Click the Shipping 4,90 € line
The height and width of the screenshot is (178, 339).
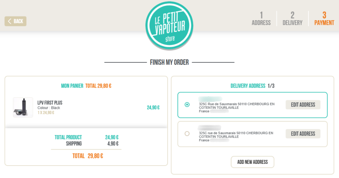(92, 144)
